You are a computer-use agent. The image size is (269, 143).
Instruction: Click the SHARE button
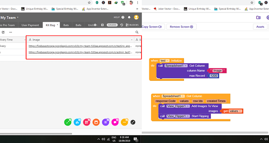(x=112, y=25)
